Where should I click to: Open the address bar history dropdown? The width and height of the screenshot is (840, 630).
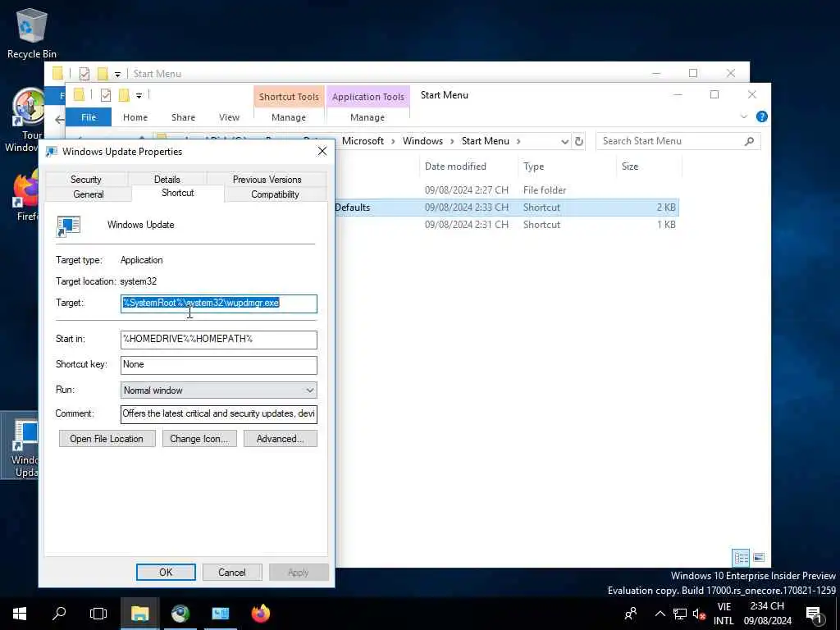click(564, 141)
